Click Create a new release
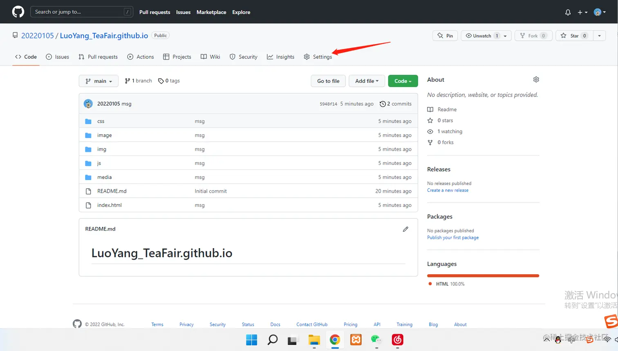 click(x=448, y=190)
